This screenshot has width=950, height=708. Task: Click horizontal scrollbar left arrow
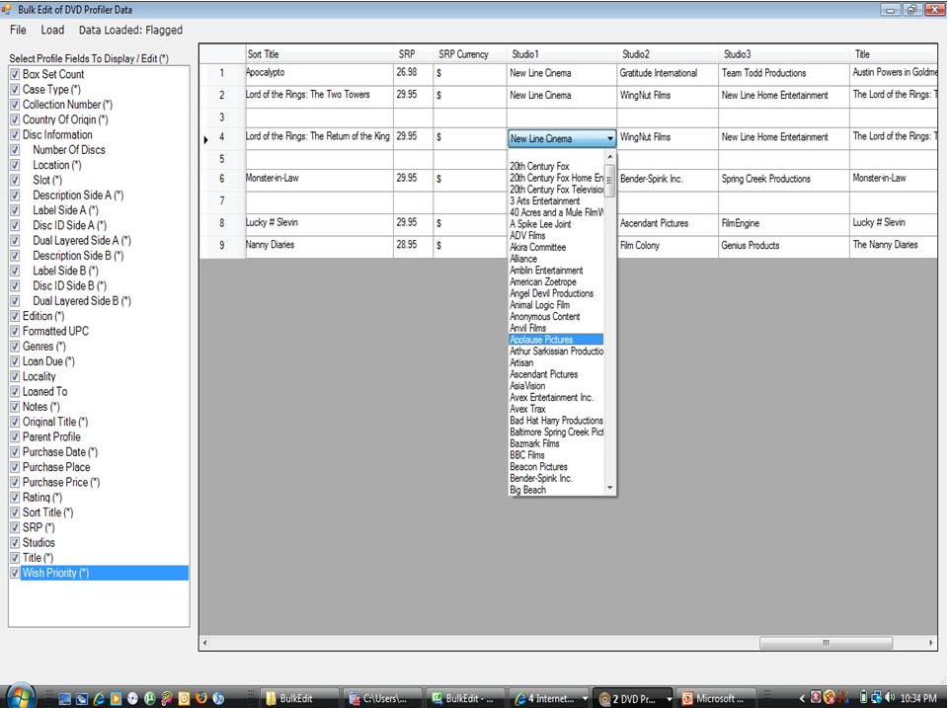coord(204,643)
